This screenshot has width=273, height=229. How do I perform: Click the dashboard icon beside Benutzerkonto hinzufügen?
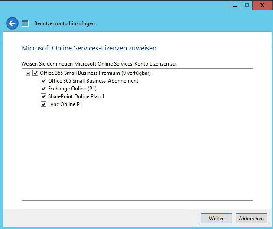pyautogui.click(x=25, y=23)
